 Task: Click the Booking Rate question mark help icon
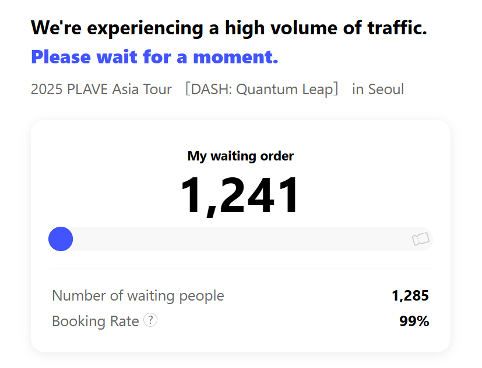click(150, 320)
